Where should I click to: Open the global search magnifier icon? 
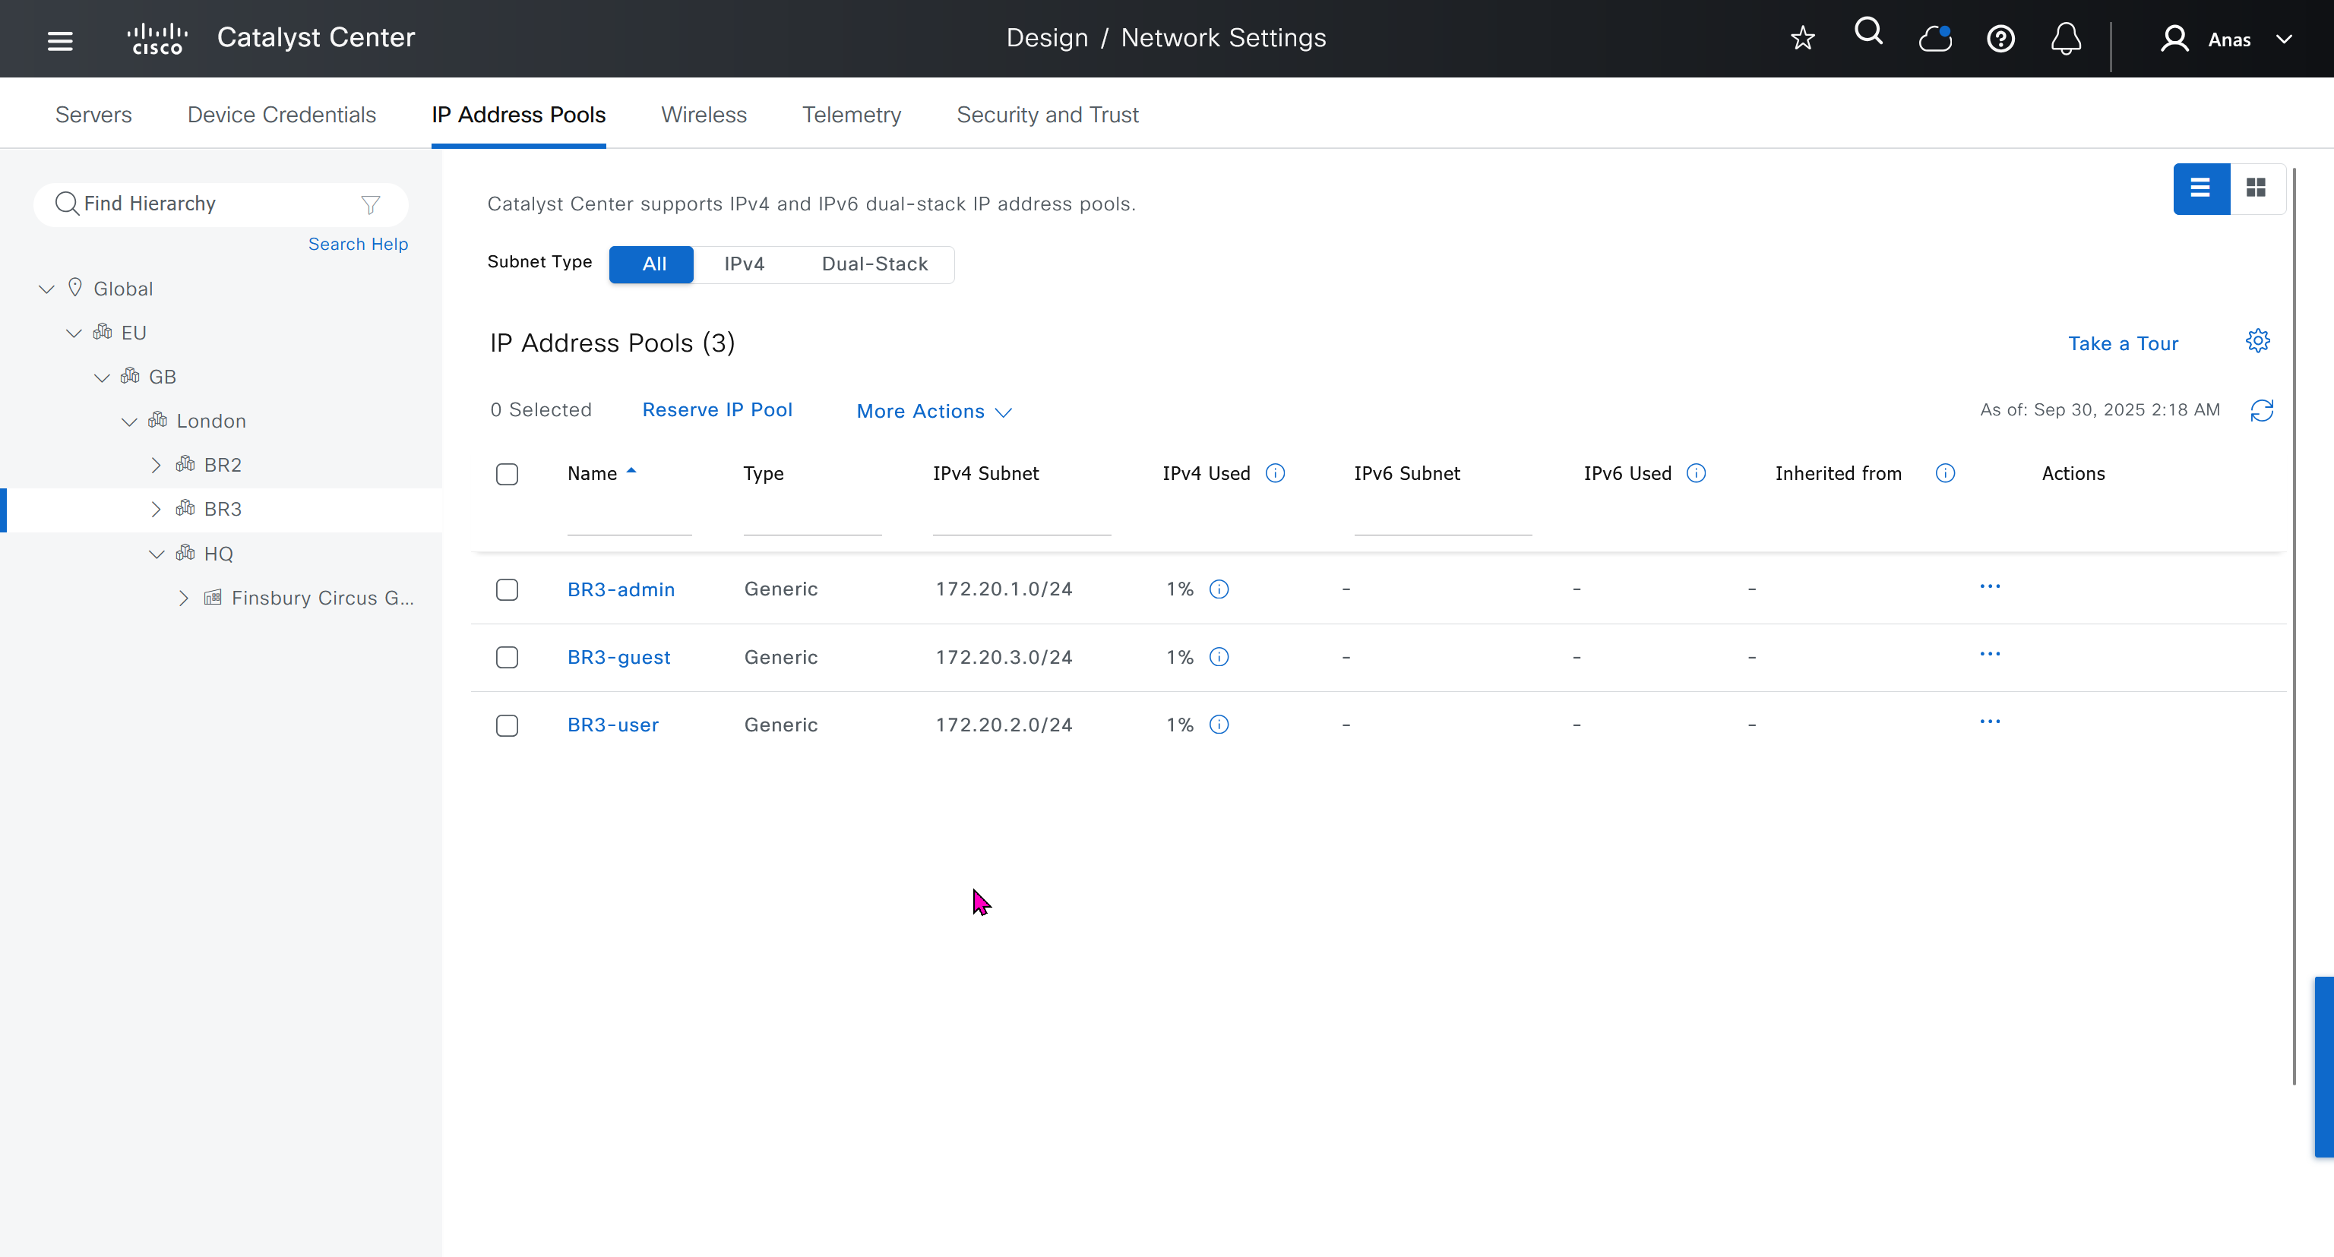pyautogui.click(x=1868, y=33)
